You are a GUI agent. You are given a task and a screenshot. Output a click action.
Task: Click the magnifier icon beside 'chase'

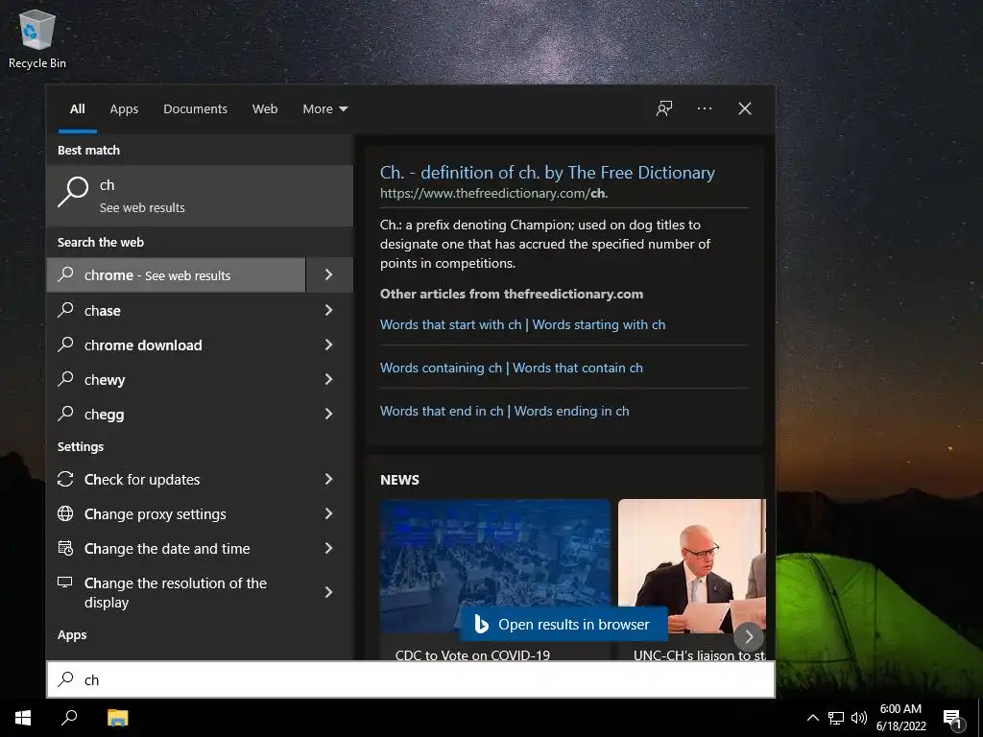click(x=66, y=310)
